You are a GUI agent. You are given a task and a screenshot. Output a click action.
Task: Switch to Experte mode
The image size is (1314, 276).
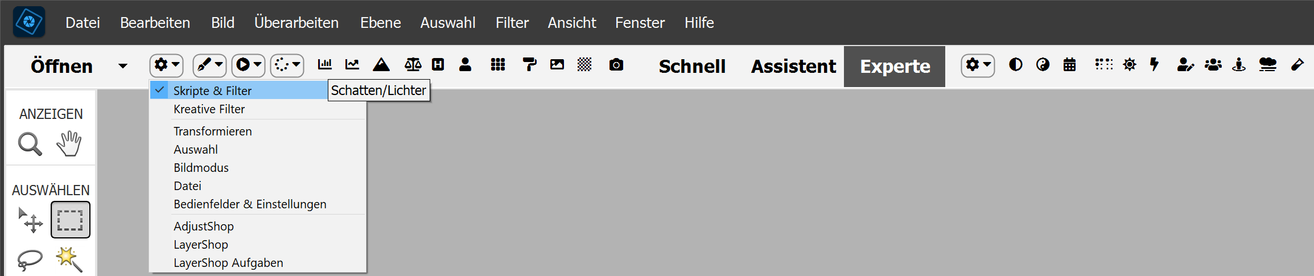[895, 67]
